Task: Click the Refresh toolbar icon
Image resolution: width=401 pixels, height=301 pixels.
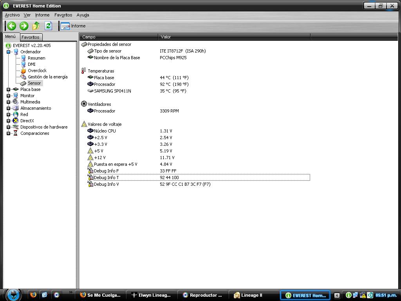Action: (48, 26)
